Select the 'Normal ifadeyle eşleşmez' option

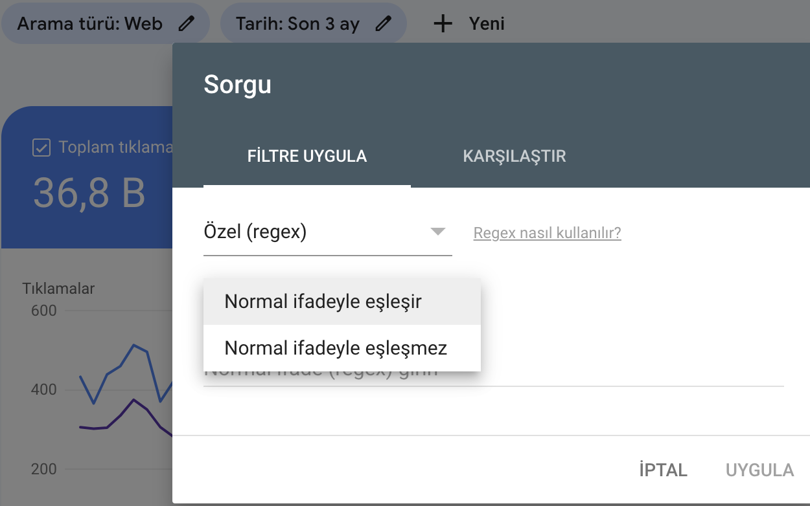(334, 348)
